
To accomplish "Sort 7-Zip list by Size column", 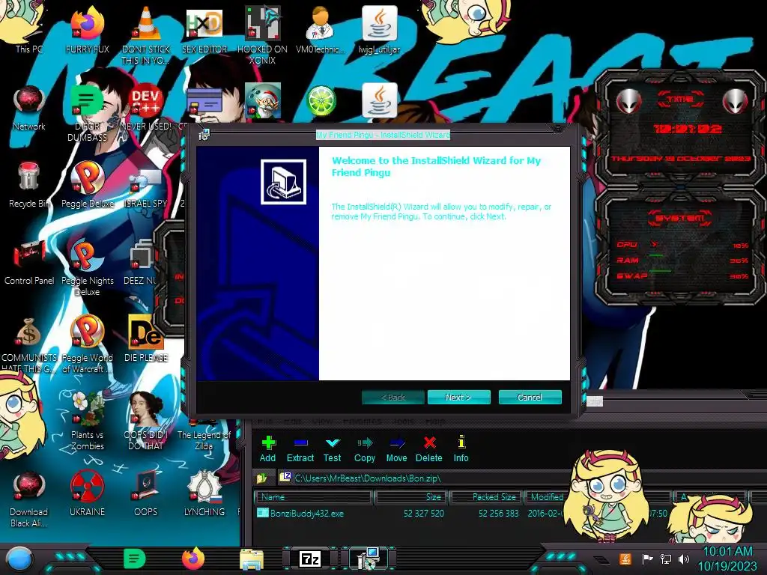I will click(411, 497).
